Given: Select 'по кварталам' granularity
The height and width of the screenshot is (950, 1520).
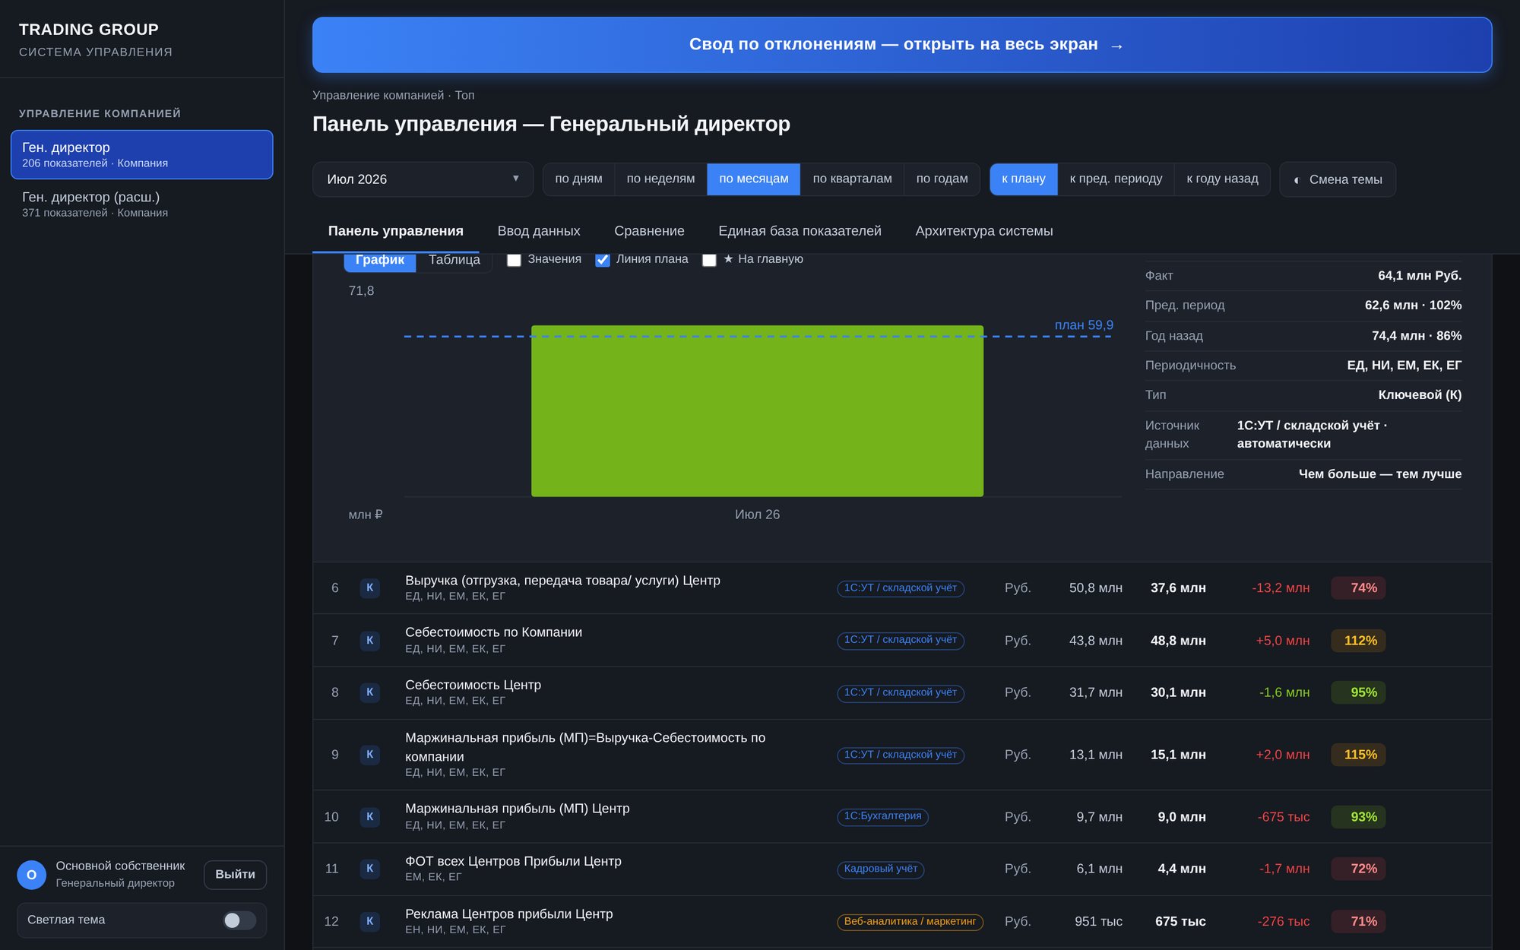Looking at the screenshot, I should pos(852,179).
